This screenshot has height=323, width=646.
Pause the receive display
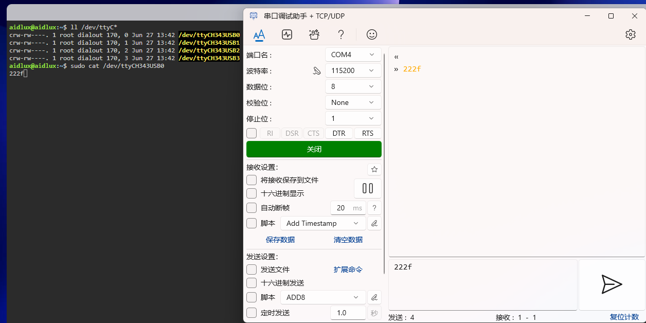367,188
